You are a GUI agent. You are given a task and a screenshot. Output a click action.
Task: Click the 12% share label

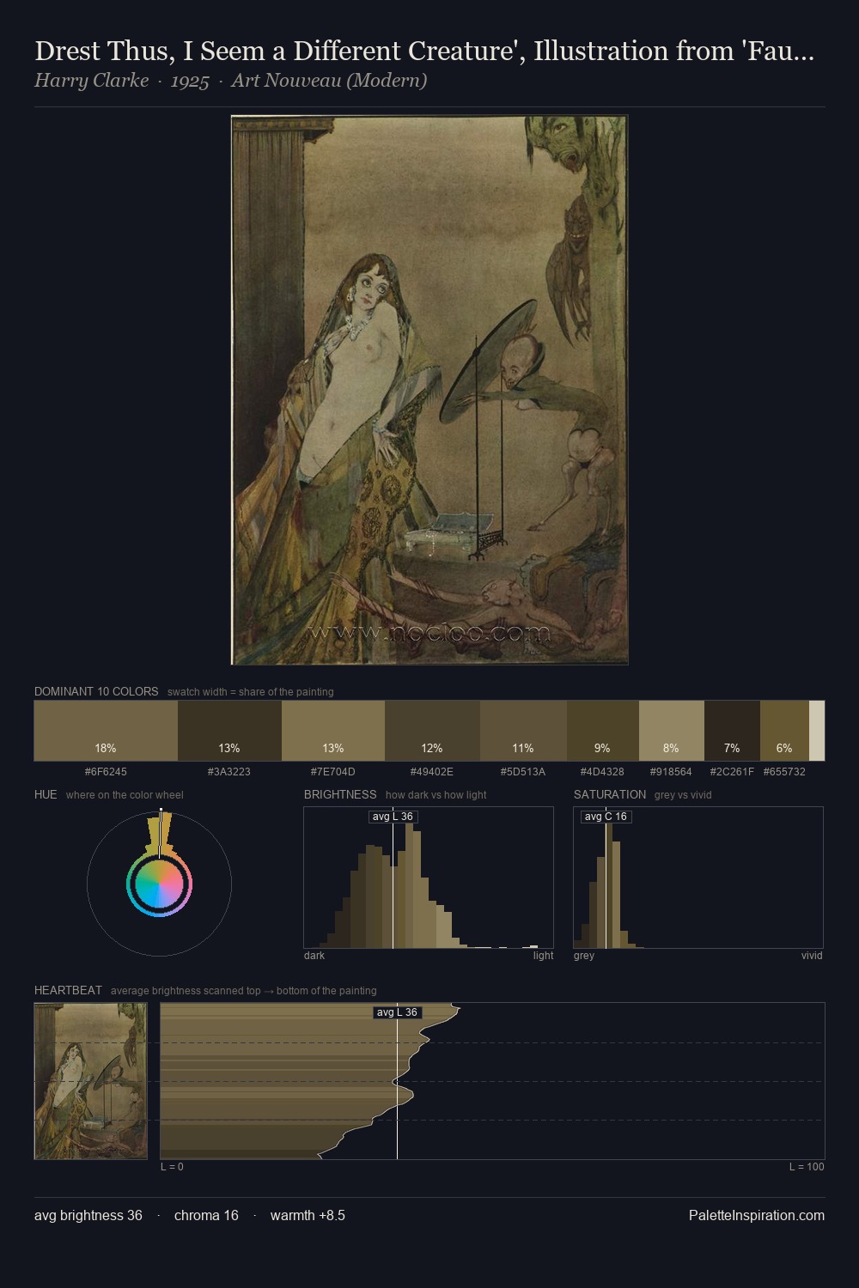pyautogui.click(x=432, y=748)
